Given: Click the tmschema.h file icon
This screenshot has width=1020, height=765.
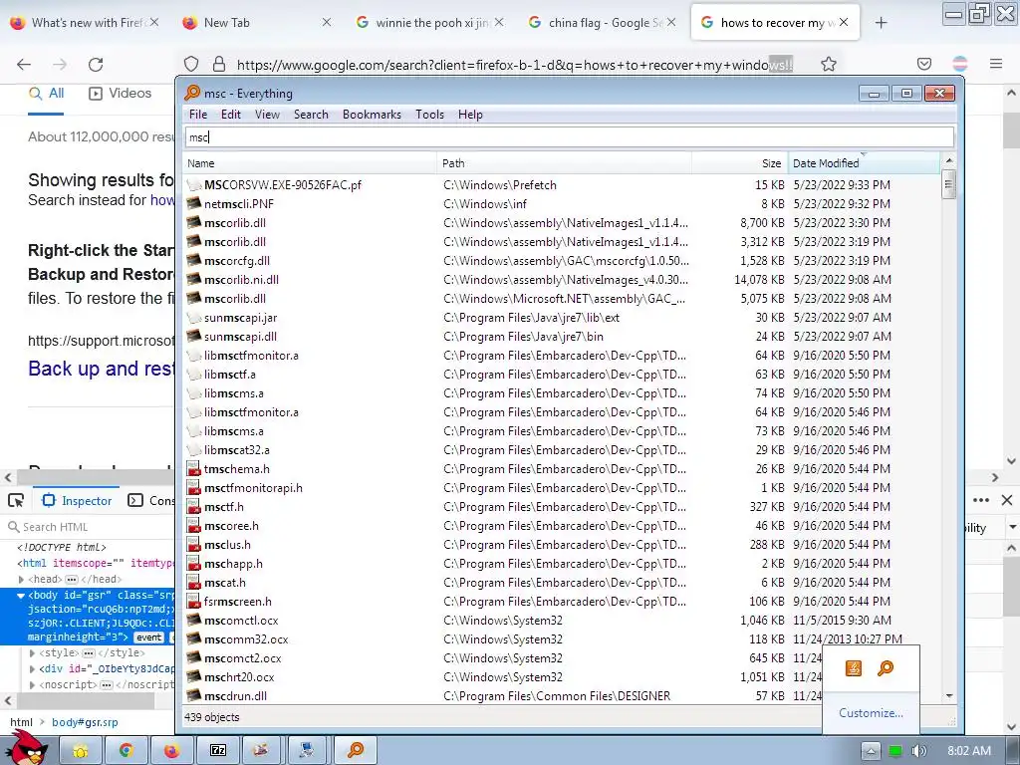Looking at the screenshot, I should pos(193,468).
